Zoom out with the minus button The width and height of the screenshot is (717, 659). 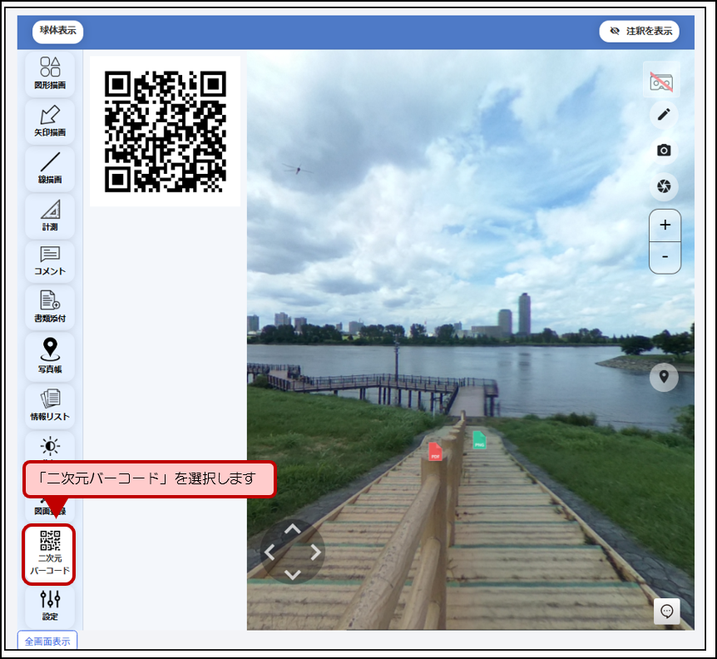pos(665,257)
